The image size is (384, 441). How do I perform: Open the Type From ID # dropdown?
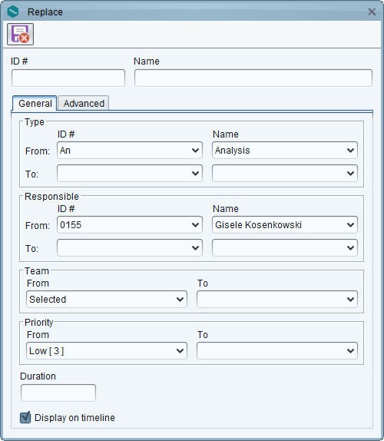[x=130, y=150]
